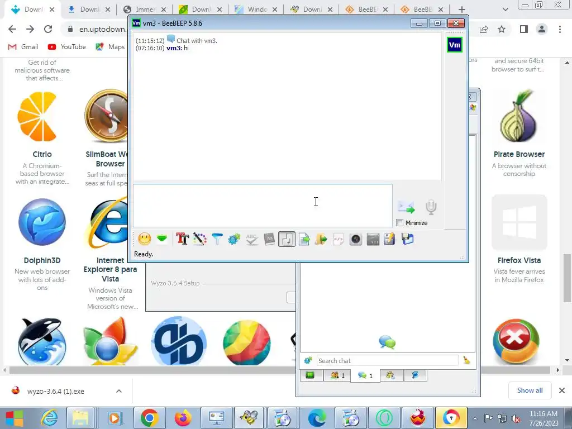The height and width of the screenshot is (429, 572).
Task: Click the blue funnel filter icon
Action: (x=217, y=239)
